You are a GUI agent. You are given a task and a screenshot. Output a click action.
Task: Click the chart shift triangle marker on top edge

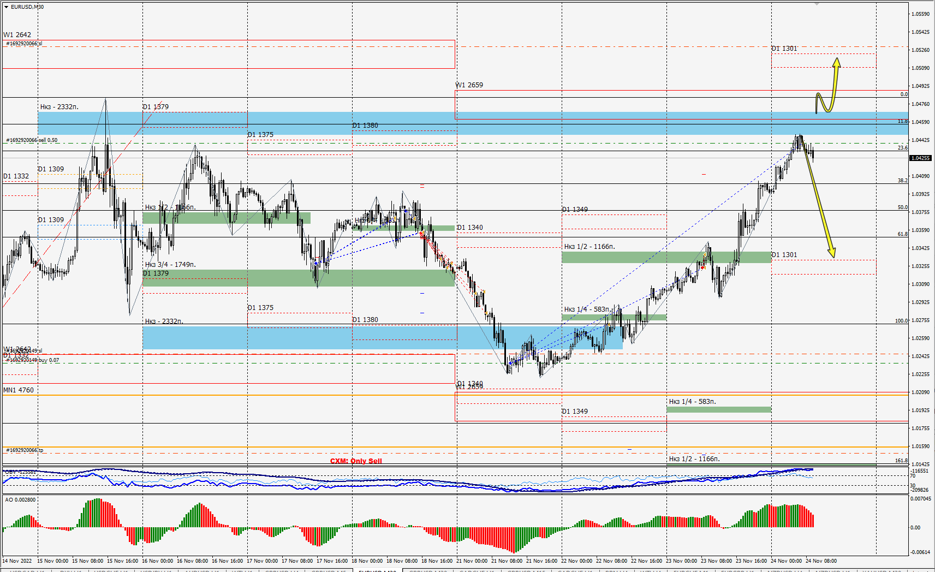[x=817, y=4]
